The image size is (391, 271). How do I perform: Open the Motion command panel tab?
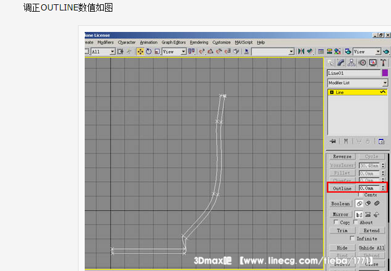click(362, 63)
